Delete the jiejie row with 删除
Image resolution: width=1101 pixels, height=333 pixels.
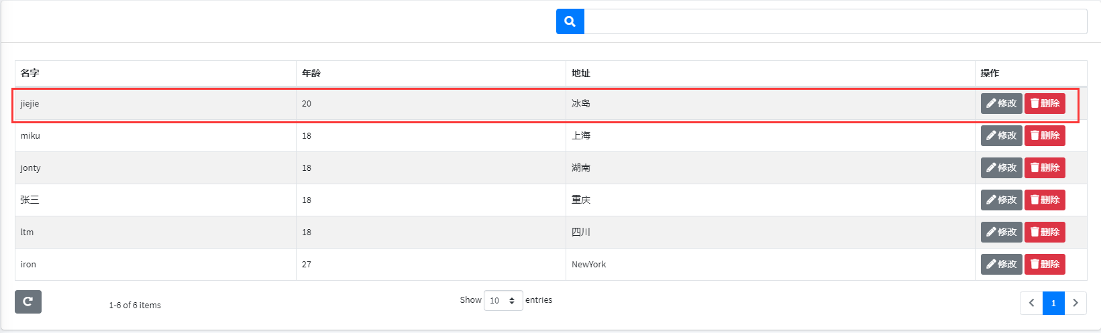[x=1045, y=103]
